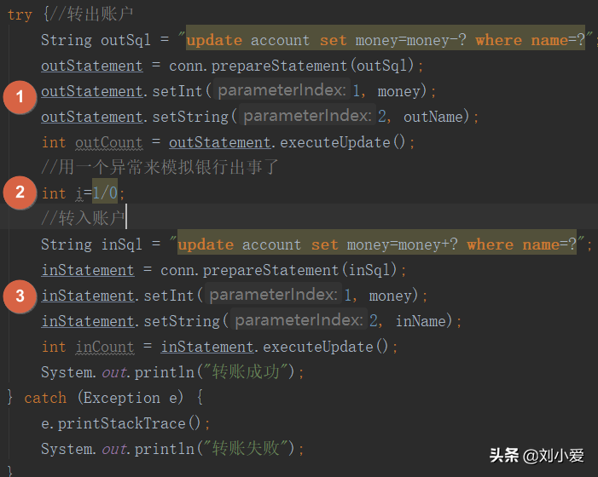
Task: Click the e.printStackTrace() call
Action: point(125,423)
